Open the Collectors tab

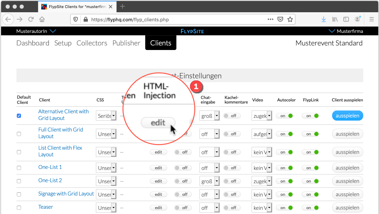point(92,43)
